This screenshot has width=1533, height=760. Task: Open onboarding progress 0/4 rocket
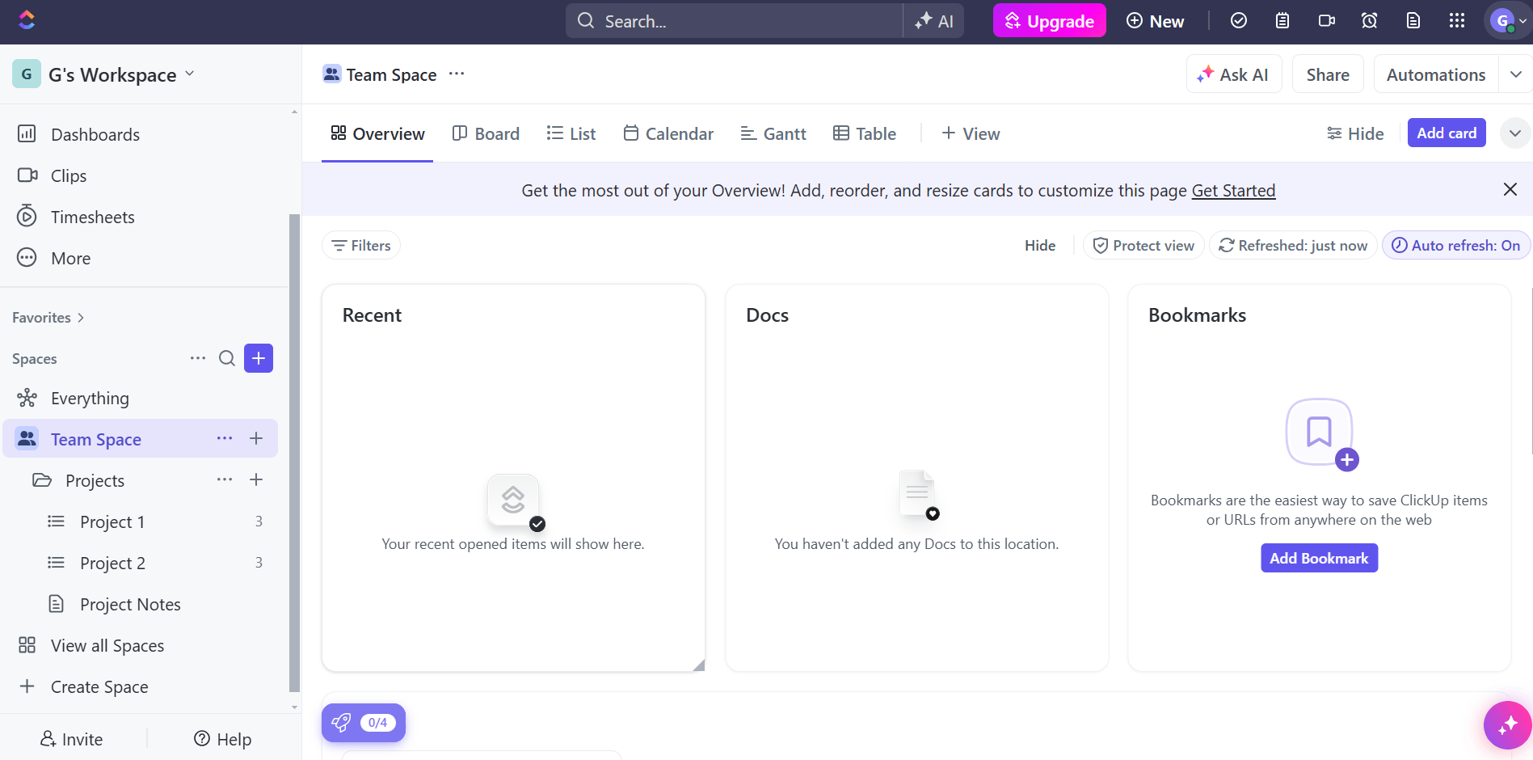(364, 723)
